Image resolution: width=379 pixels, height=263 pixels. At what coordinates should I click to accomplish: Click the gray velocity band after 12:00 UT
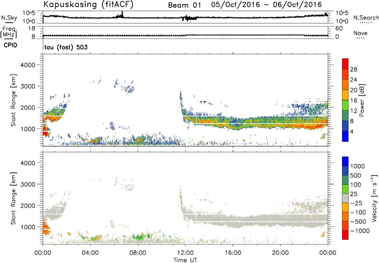point(256,220)
